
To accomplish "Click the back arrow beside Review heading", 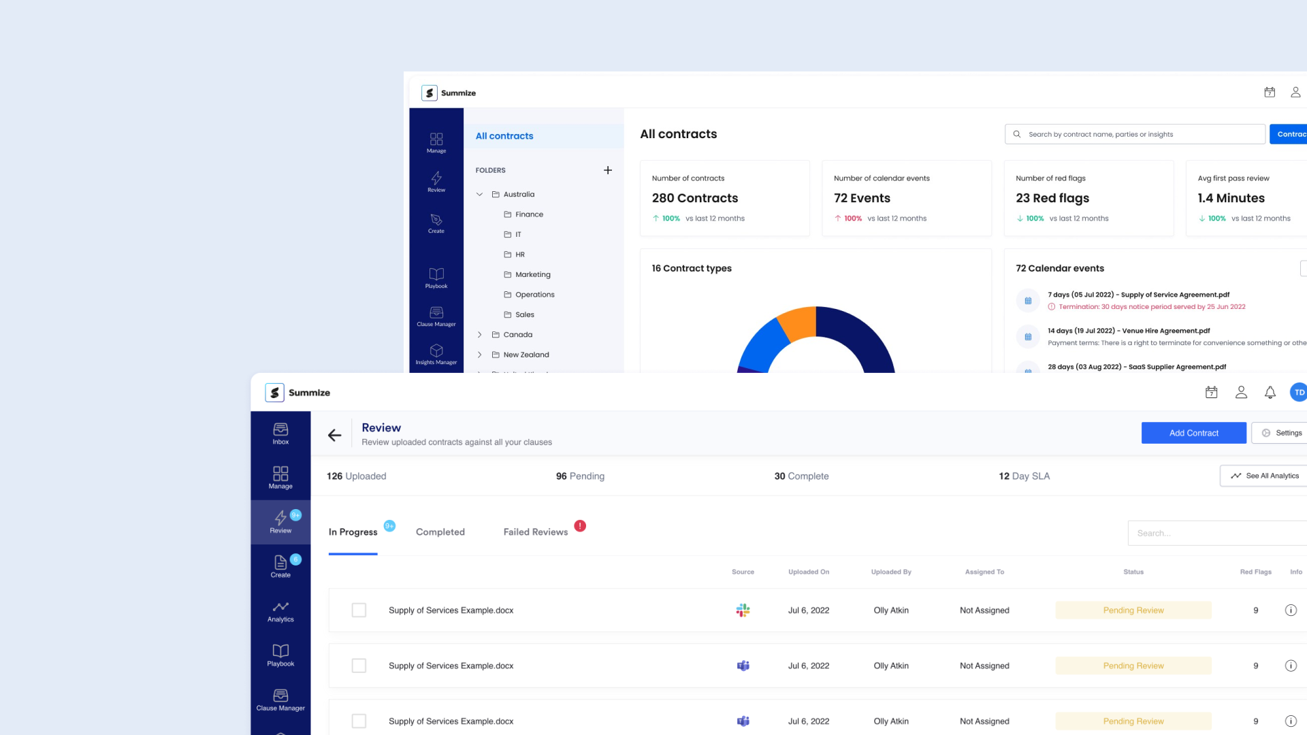I will click(334, 436).
